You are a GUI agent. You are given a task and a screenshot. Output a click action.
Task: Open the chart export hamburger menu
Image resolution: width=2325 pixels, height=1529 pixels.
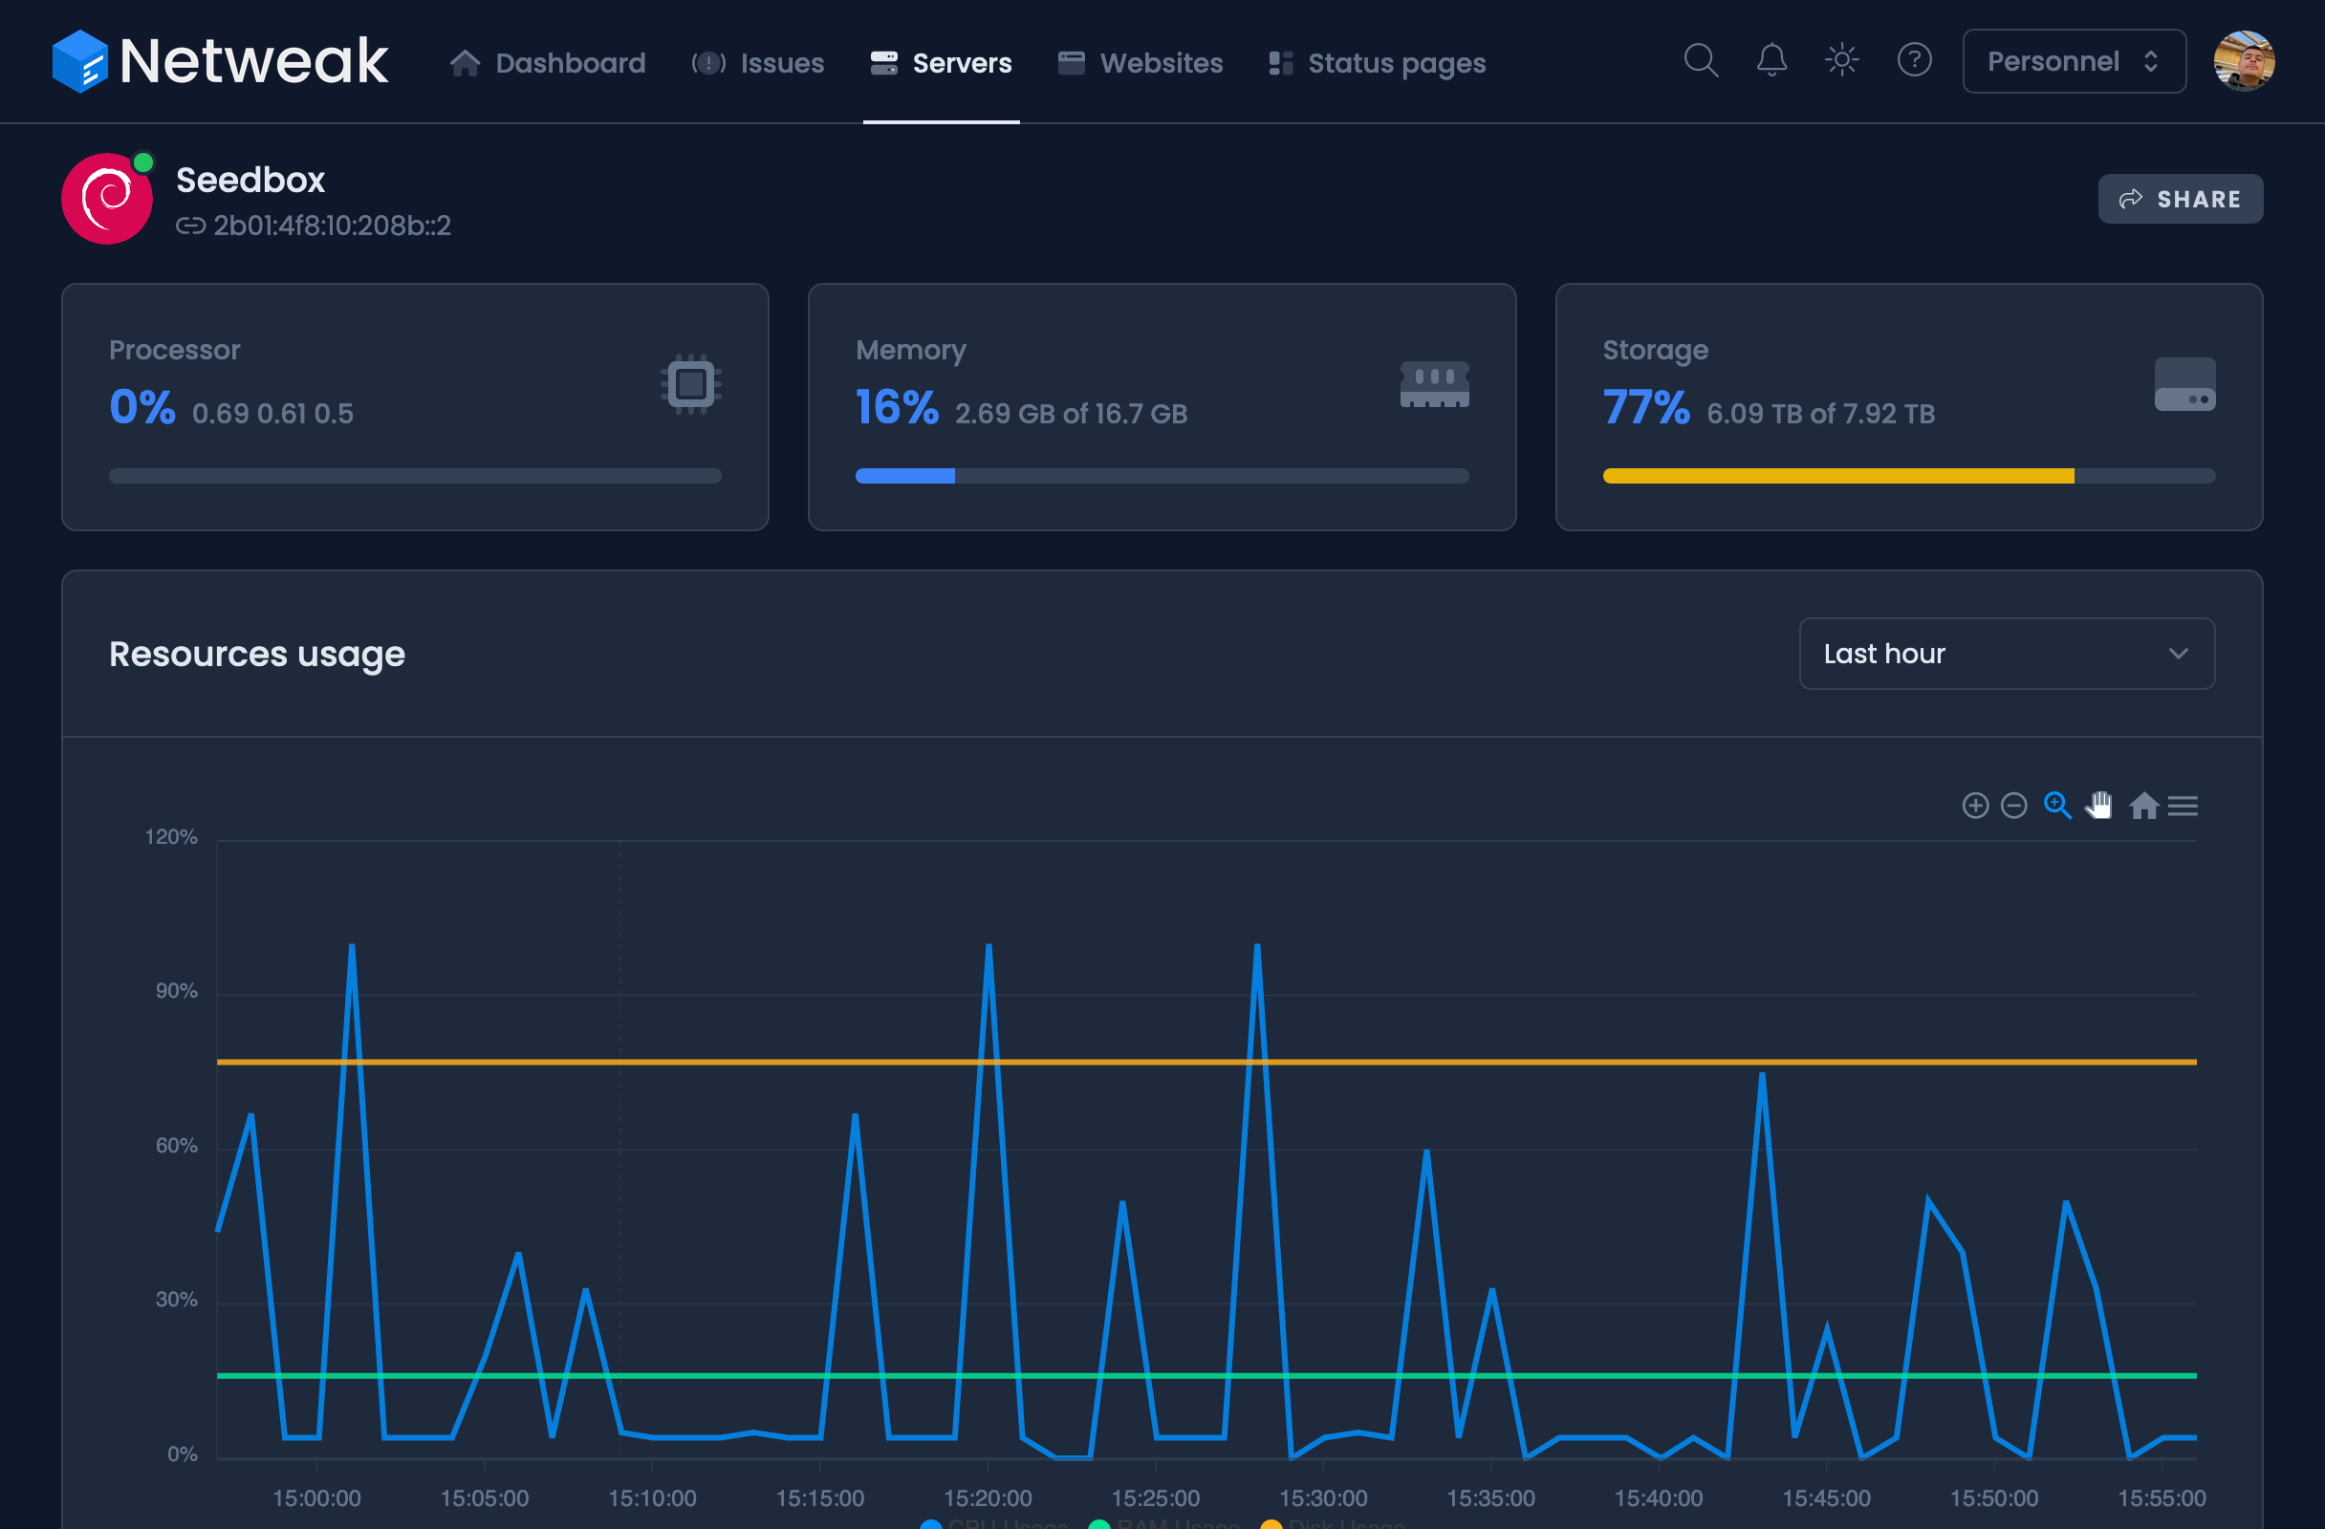[2184, 806]
